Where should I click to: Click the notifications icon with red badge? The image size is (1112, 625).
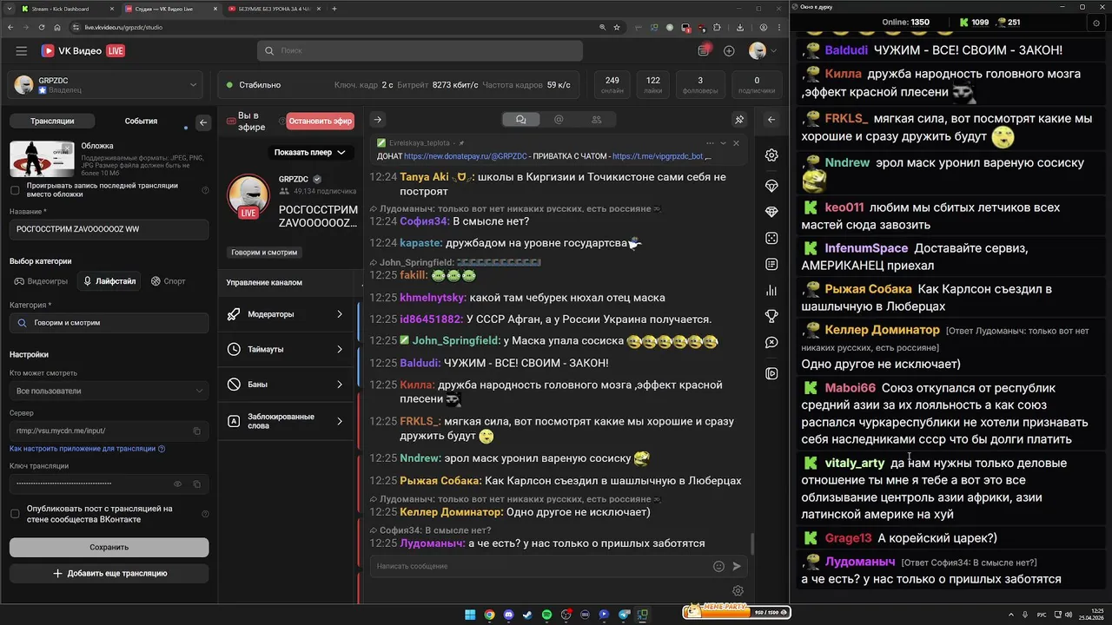(704, 50)
